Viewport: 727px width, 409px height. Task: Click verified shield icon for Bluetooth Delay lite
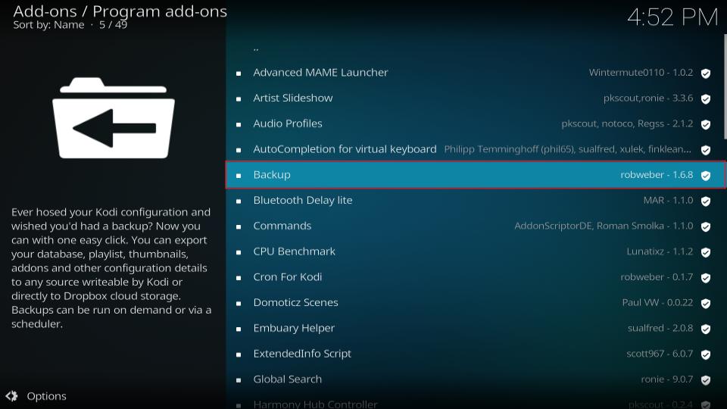(706, 201)
